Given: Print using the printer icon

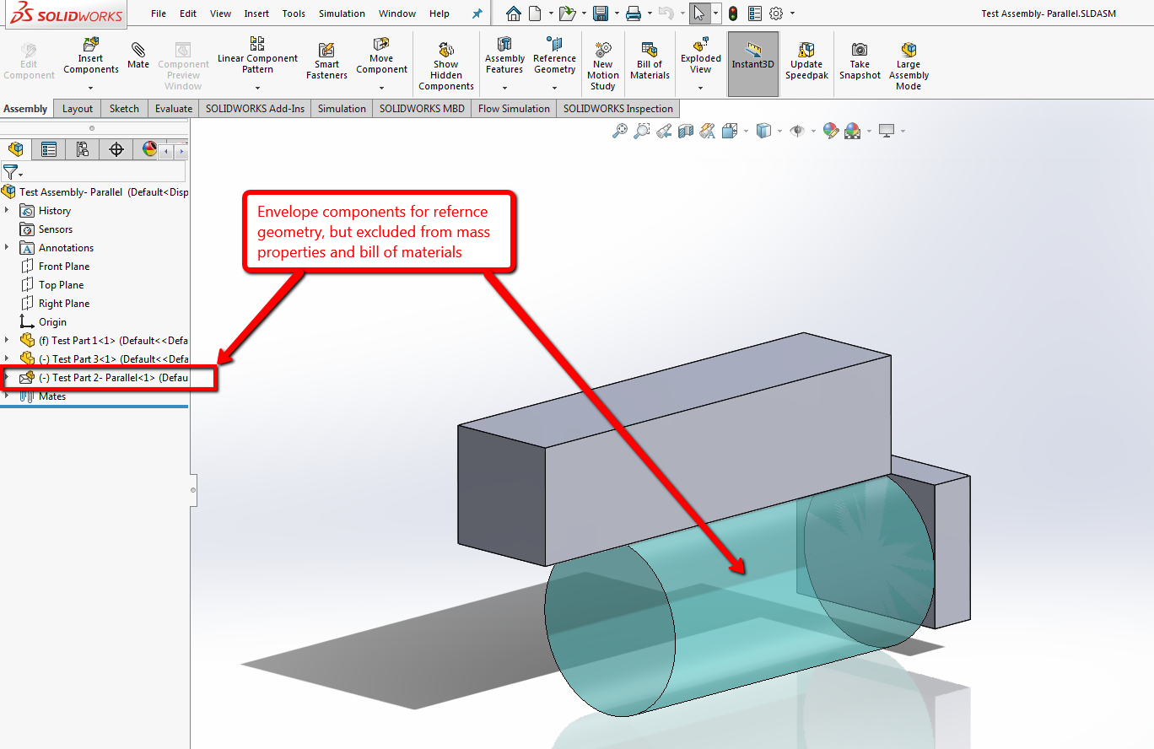Looking at the screenshot, I should [634, 13].
